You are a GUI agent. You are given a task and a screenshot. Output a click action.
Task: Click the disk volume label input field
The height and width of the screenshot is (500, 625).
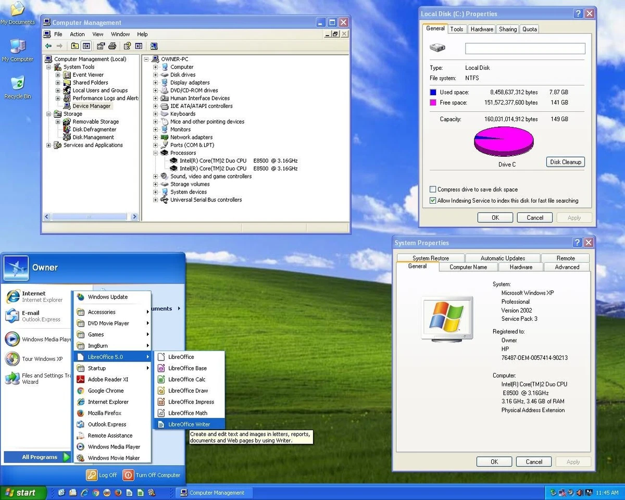525,48
